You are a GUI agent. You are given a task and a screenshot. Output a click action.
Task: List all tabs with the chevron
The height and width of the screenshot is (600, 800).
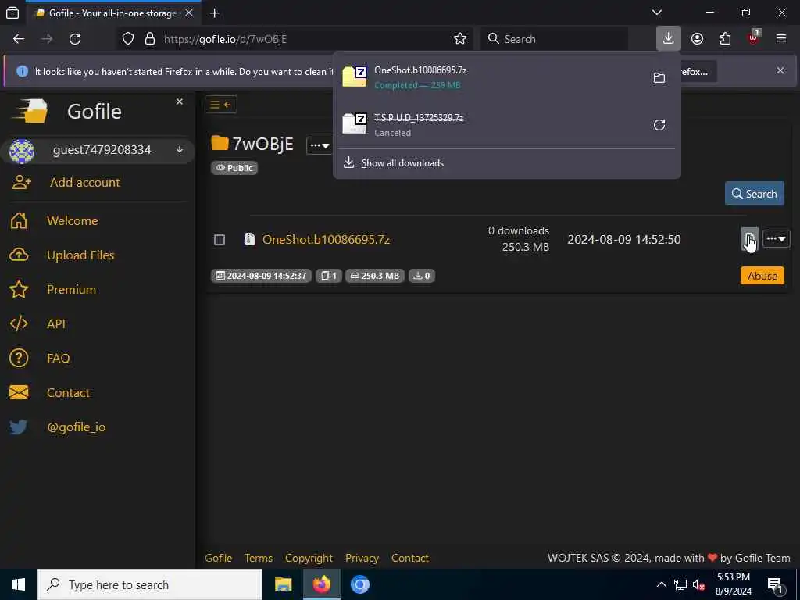pos(657,12)
